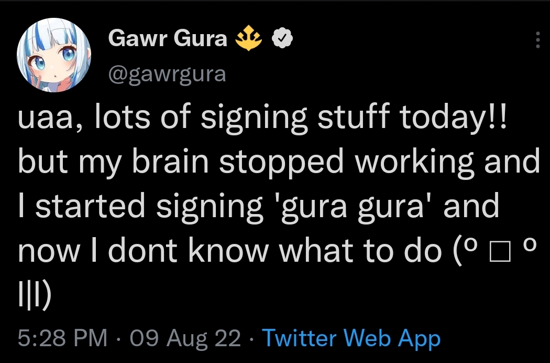Viewport: 550px width, 363px height.
Task: Click the word 'and' ending the second line
Action: click(511, 162)
